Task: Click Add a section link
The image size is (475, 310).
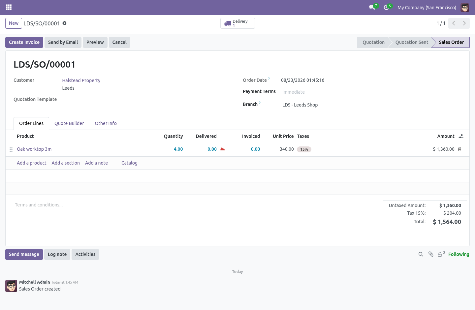Action: pos(66,163)
